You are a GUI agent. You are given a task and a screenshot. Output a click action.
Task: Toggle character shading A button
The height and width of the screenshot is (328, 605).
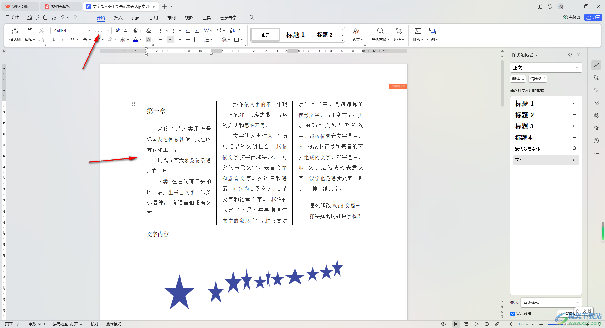click(149, 39)
